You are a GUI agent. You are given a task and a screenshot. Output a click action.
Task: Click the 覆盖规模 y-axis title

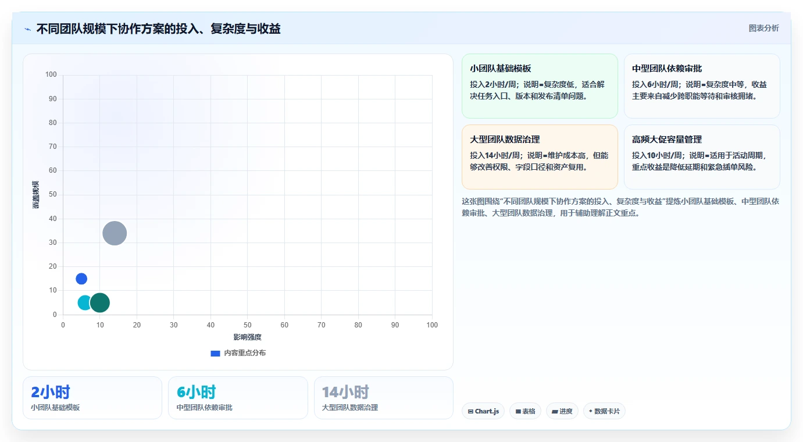click(x=36, y=195)
